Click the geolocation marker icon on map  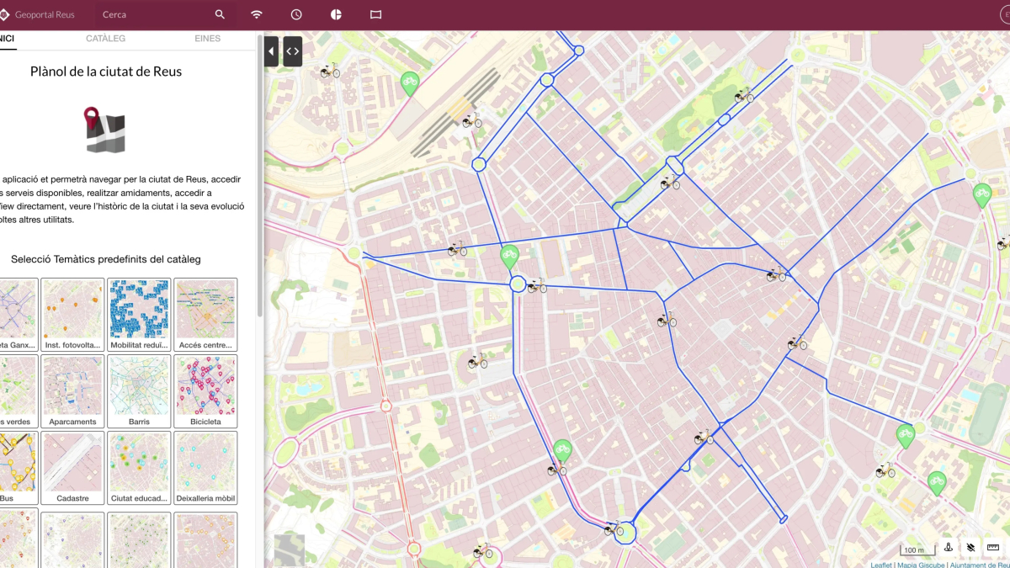point(949,548)
